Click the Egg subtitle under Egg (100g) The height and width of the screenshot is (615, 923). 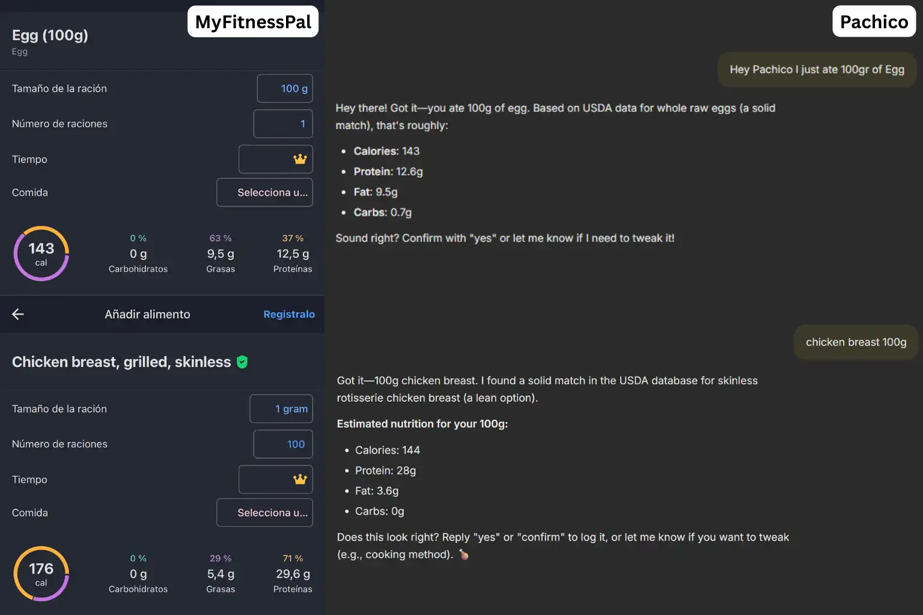(20, 52)
